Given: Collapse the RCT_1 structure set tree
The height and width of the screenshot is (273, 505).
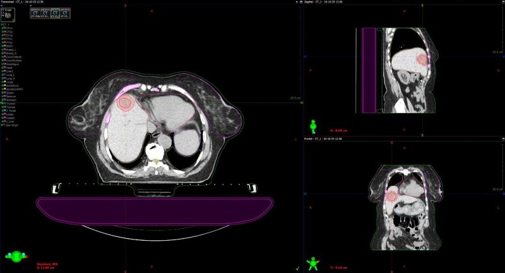Looking at the screenshot, I should pyautogui.click(x=2, y=25).
